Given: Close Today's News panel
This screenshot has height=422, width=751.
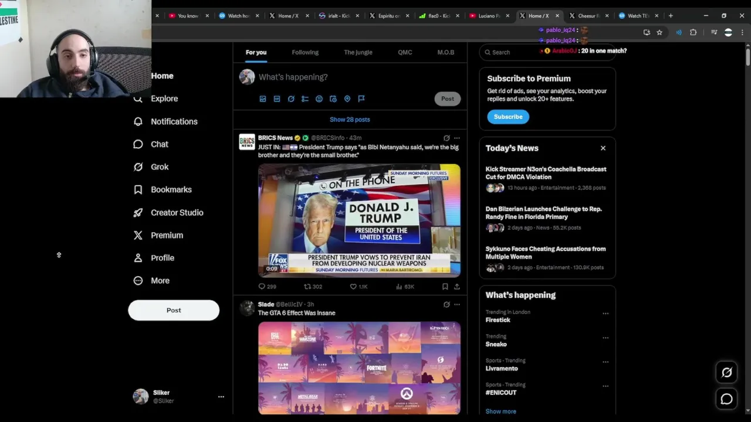Looking at the screenshot, I should (x=603, y=148).
